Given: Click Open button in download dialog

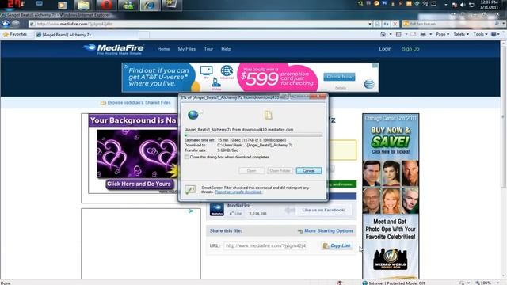Looking at the screenshot, I should point(252,171).
